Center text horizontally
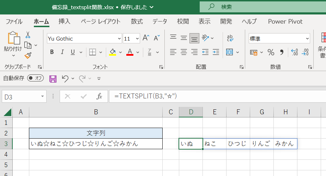This screenshot has height=176, width=326. [184, 52]
